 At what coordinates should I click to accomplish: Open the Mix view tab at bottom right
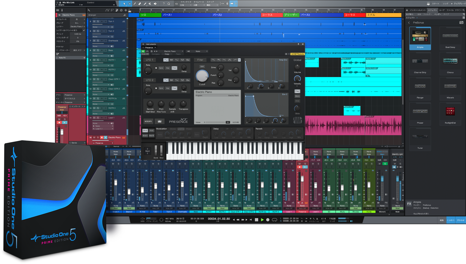(451, 220)
